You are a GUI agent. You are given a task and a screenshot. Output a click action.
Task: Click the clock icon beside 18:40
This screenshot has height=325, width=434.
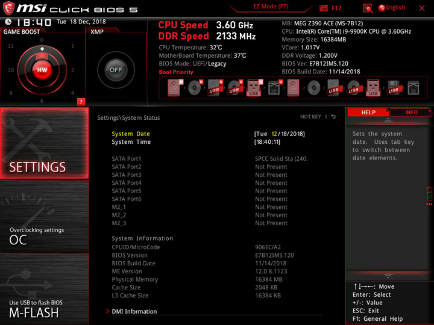coord(8,22)
